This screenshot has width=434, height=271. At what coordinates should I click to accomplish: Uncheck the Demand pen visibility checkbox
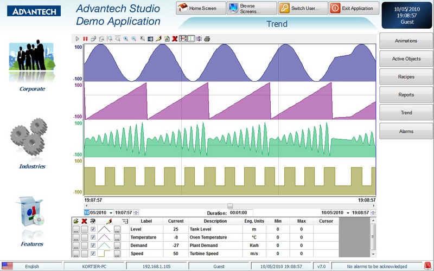click(93, 246)
